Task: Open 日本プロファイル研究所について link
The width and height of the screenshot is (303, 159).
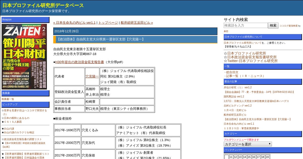Action: click(243, 43)
